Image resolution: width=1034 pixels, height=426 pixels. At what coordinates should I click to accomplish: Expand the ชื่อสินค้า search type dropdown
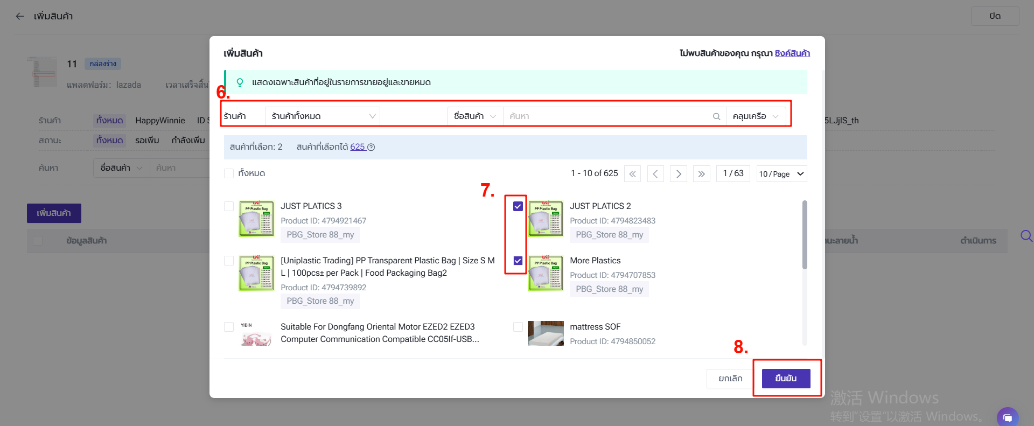coord(474,116)
